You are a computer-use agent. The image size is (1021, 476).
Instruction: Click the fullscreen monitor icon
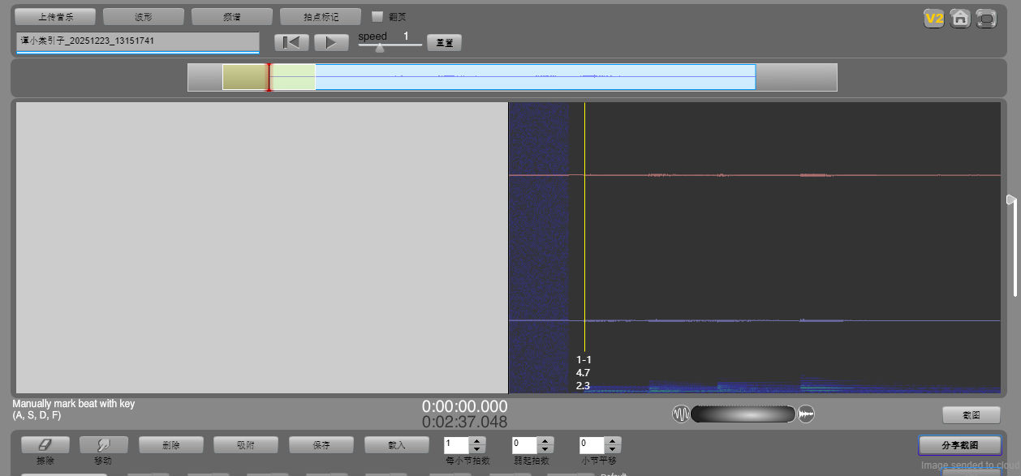click(x=986, y=18)
